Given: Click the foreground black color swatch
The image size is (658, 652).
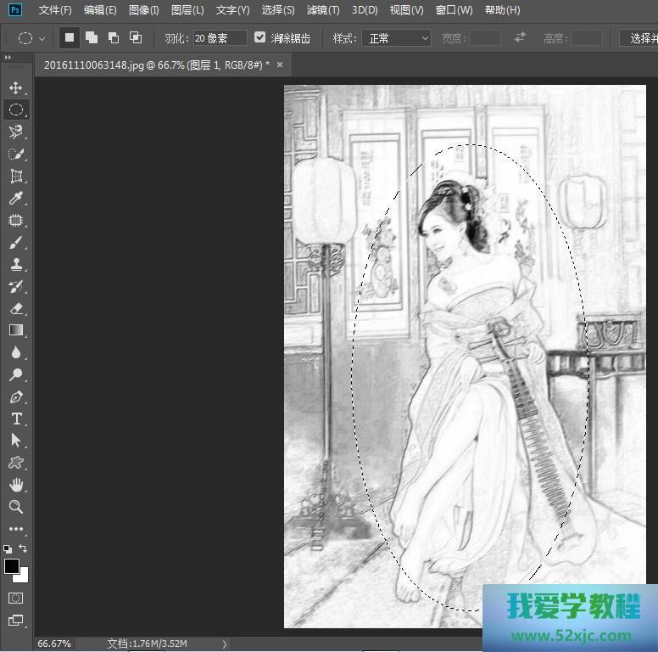Looking at the screenshot, I should point(12,566).
